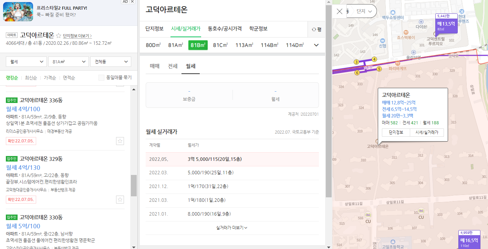Expand 실거래가 더보기
This screenshot has width=488, height=249.
tap(232, 228)
